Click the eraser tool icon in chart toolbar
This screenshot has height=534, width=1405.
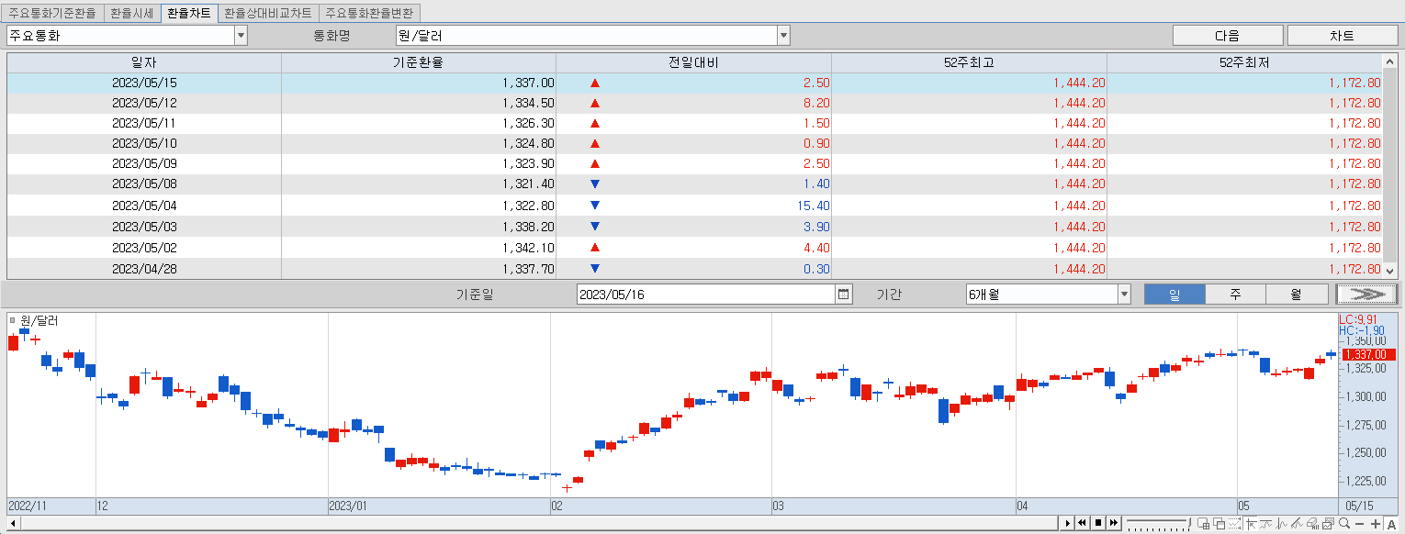coord(1312,523)
